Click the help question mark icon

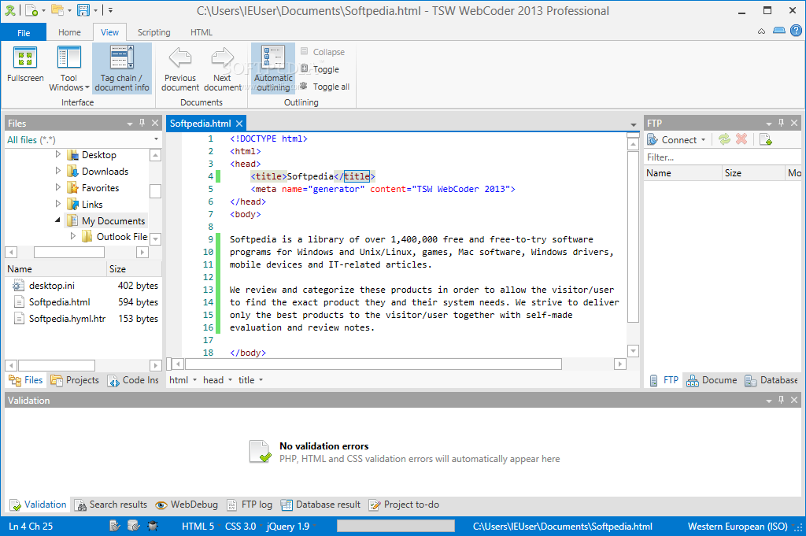(796, 31)
